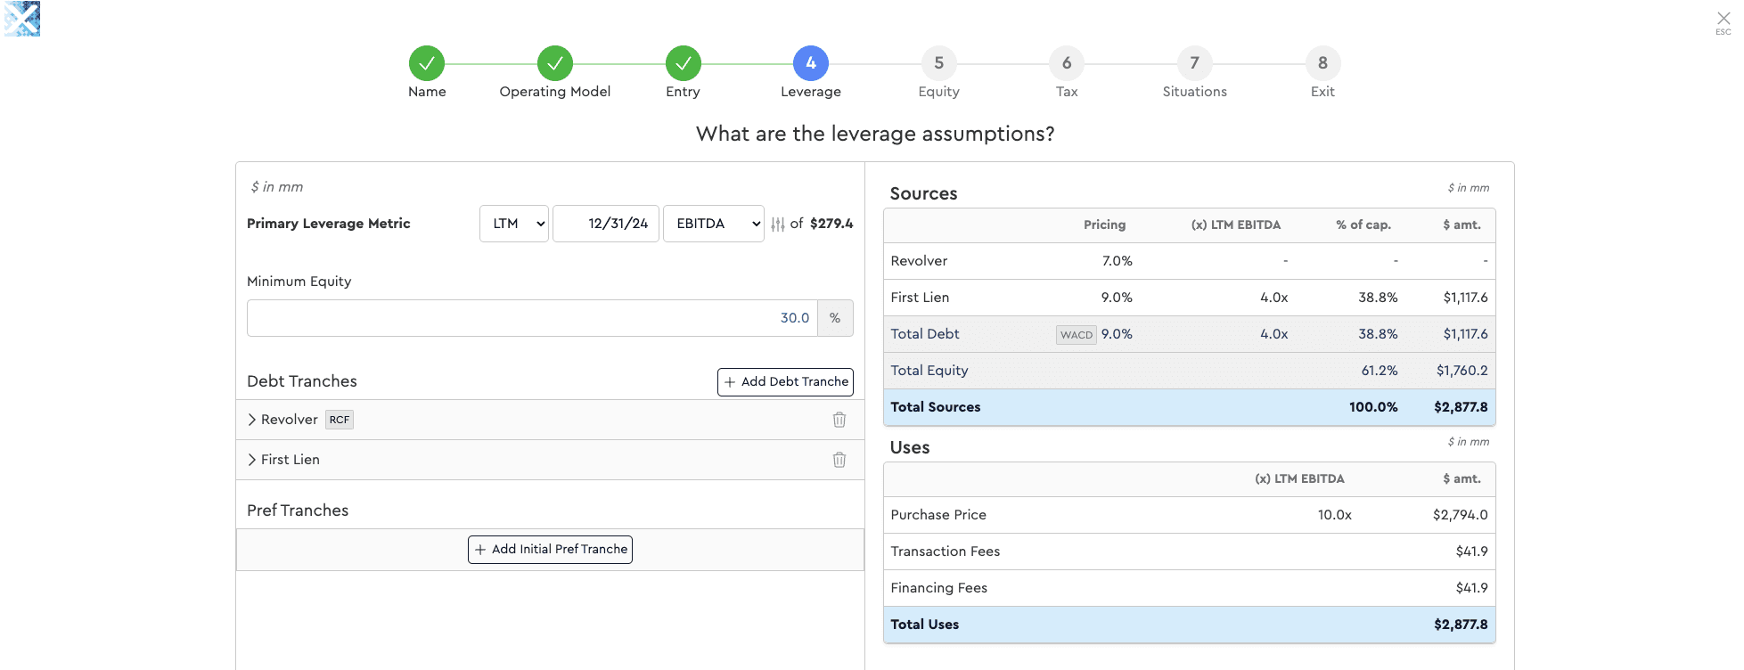Go to completed Operating Model step

[554, 63]
